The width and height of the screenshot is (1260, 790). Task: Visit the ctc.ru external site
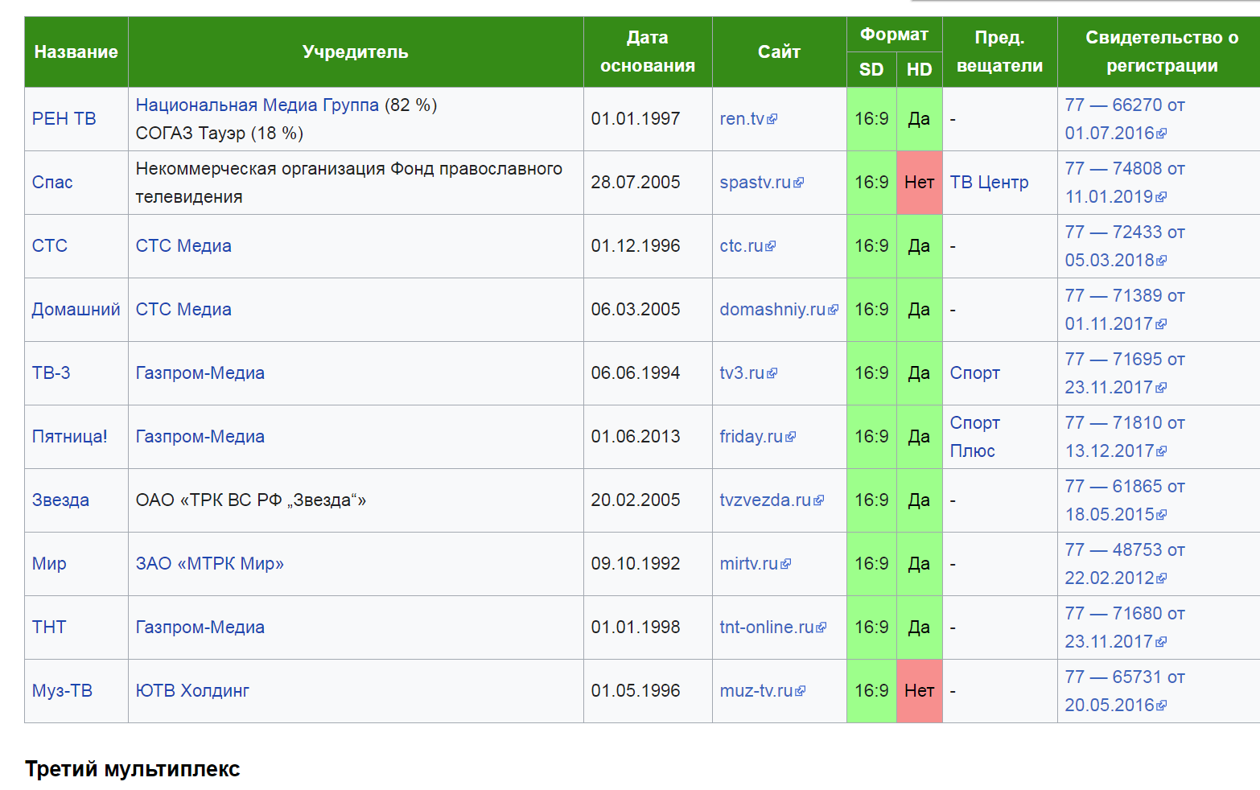[x=747, y=246]
